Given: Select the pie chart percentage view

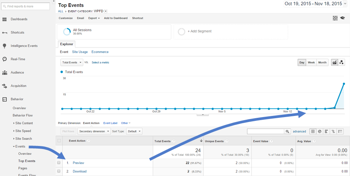Looking at the screenshot, I should point(320,132).
